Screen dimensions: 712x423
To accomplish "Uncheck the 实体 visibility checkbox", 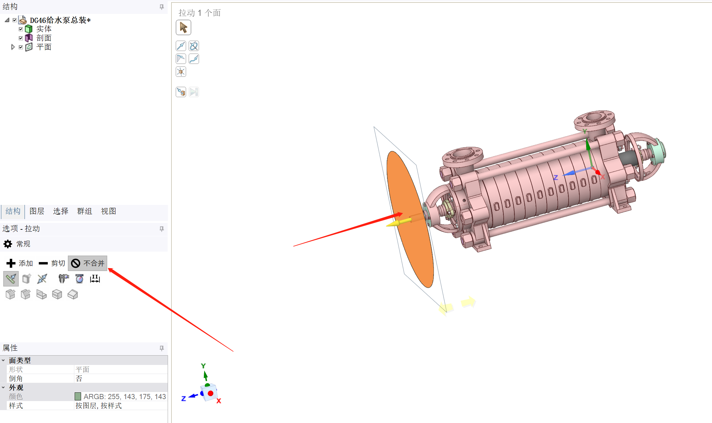I will point(21,29).
